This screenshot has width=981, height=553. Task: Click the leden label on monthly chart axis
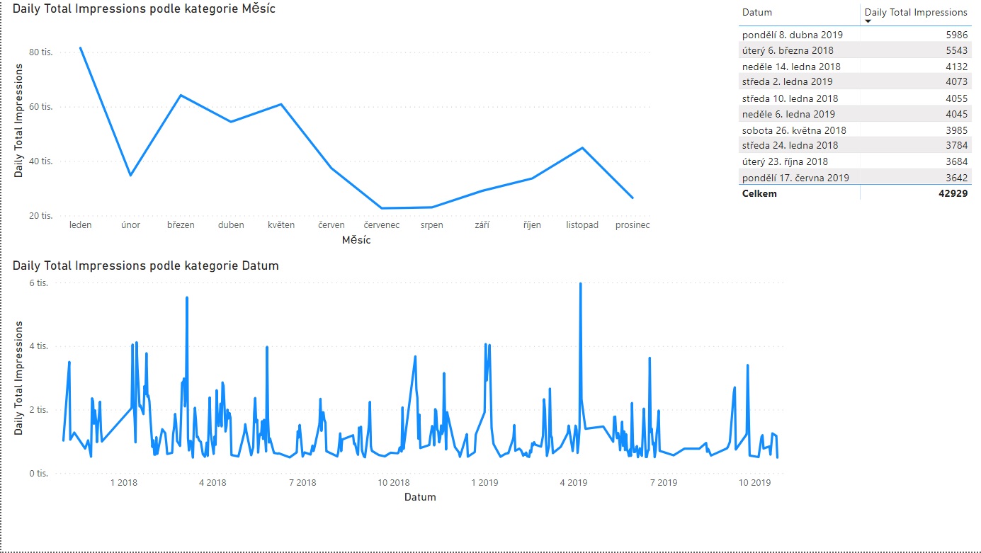point(81,225)
